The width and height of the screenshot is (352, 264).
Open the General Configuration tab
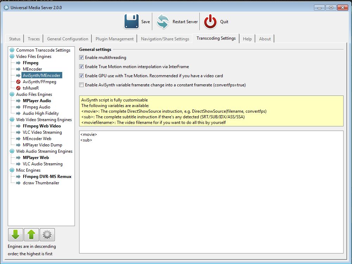[x=68, y=39]
